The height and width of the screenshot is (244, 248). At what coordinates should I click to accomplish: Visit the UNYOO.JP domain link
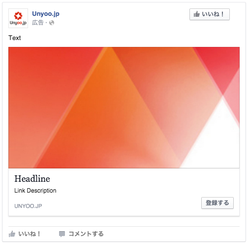point(28,206)
